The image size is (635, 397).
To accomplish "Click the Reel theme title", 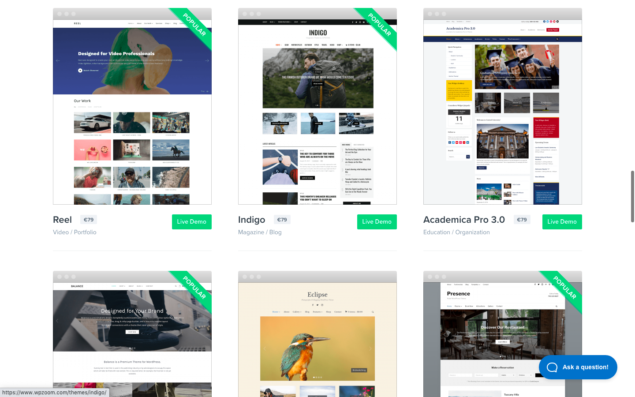I will click(x=62, y=220).
